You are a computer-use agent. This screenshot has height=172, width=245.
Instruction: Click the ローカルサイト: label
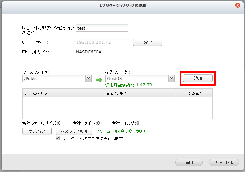tap(36, 52)
